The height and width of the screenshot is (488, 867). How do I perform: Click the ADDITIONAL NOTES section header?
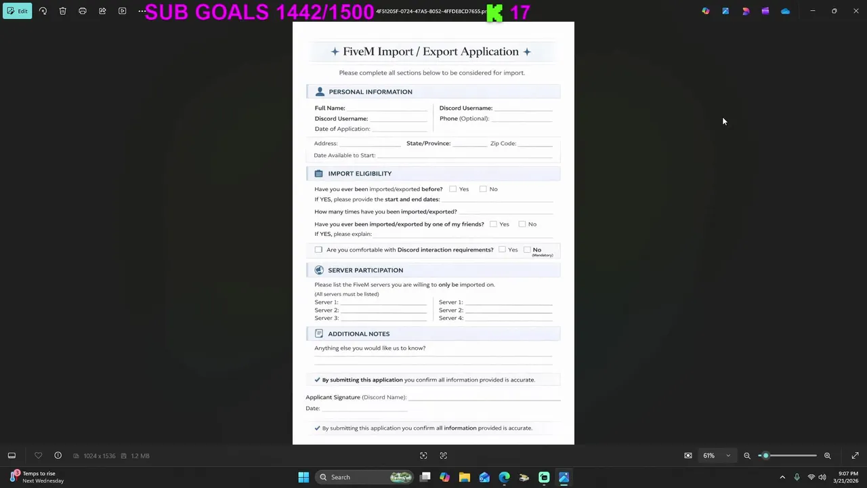click(433, 333)
